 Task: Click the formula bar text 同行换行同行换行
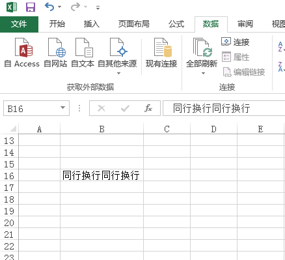point(211,108)
